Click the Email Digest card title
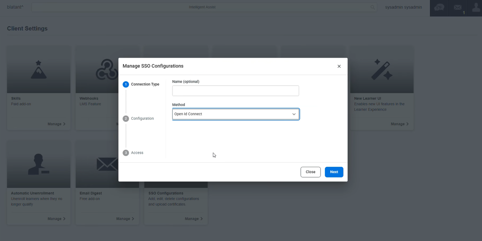 pyautogui.click(x=91, y=193)
